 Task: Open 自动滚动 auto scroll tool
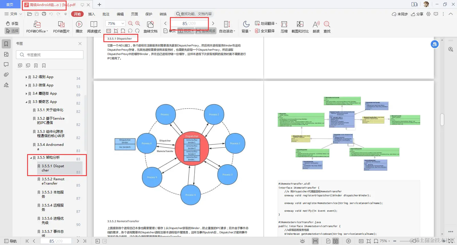pos(227,27)
